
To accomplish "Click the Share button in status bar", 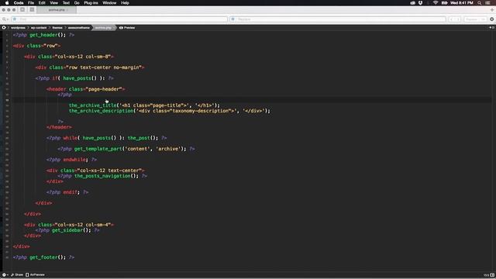I will point(17,275).
